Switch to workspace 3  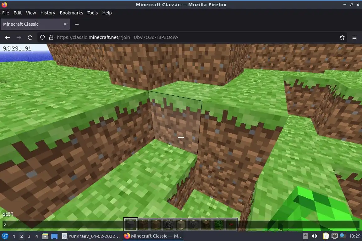(29, 236)
